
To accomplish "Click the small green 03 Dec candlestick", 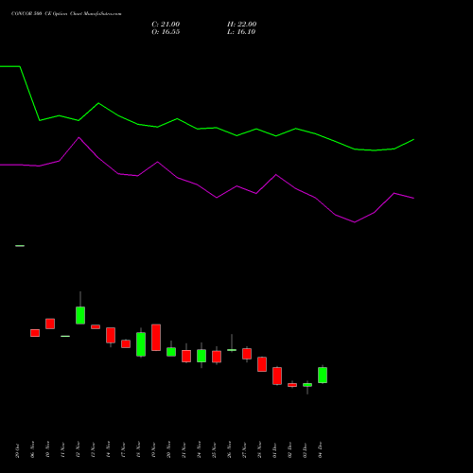I will (x=307, y=385).
